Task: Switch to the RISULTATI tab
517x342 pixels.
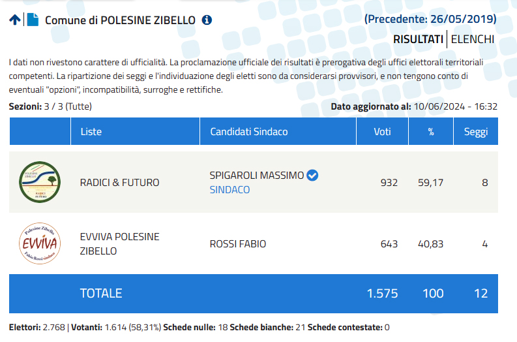Action: (418, 39)
